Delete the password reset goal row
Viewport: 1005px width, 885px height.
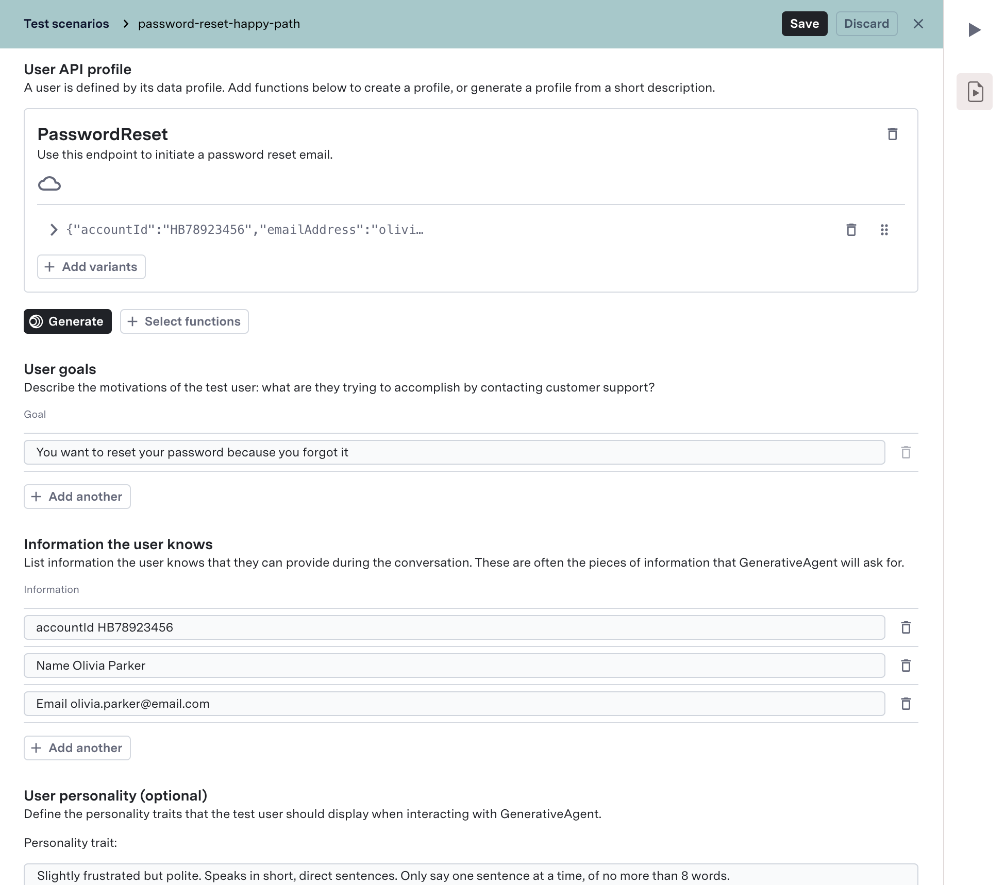(906, 452)
